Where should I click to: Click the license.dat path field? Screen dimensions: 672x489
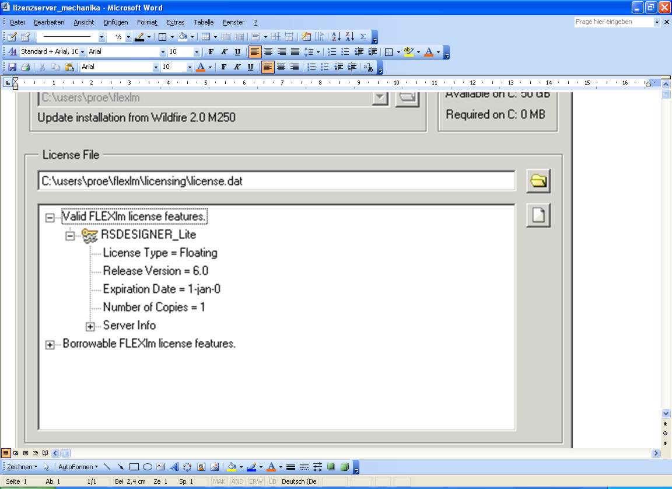click(x=276, y=181)
